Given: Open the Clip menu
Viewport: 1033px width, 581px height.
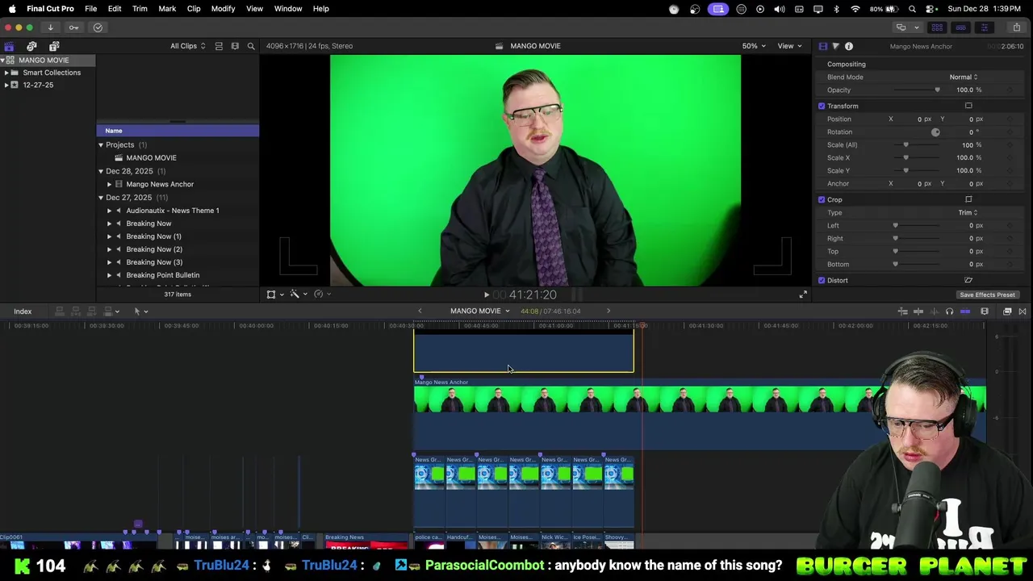Looking at the screenshot, I should [x=194, y=9].
